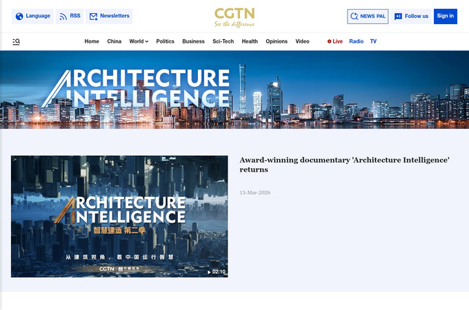The width and height of the screenshot is (469, 310).
Task: Sign in to your account
Action: (x=445, y=17)
